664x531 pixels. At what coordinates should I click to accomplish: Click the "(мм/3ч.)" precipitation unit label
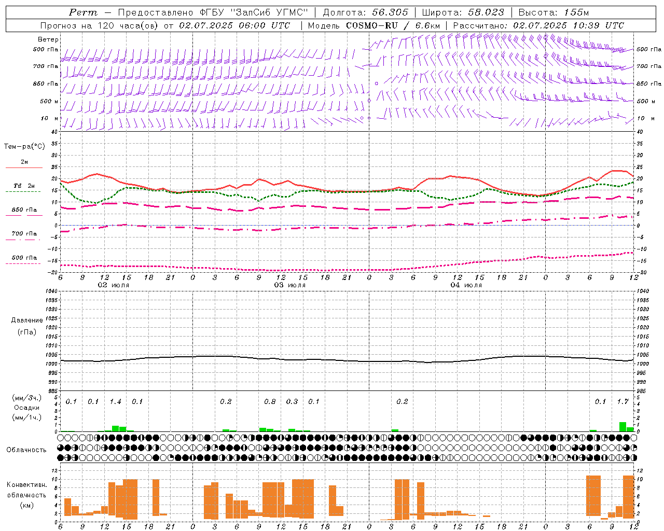[x=27, y=398]
